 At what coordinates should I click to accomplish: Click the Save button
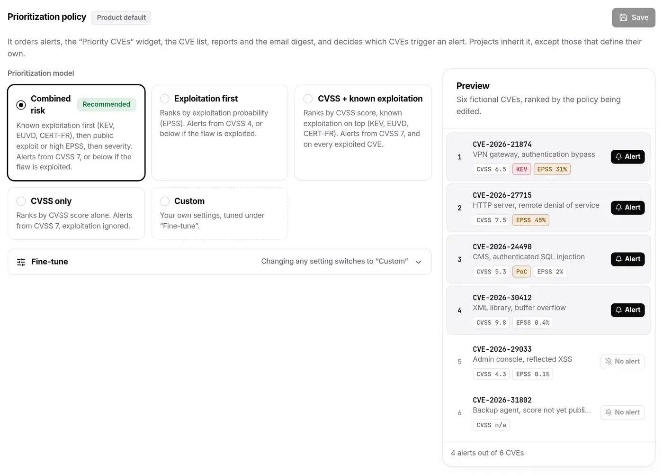coord(633,18)
